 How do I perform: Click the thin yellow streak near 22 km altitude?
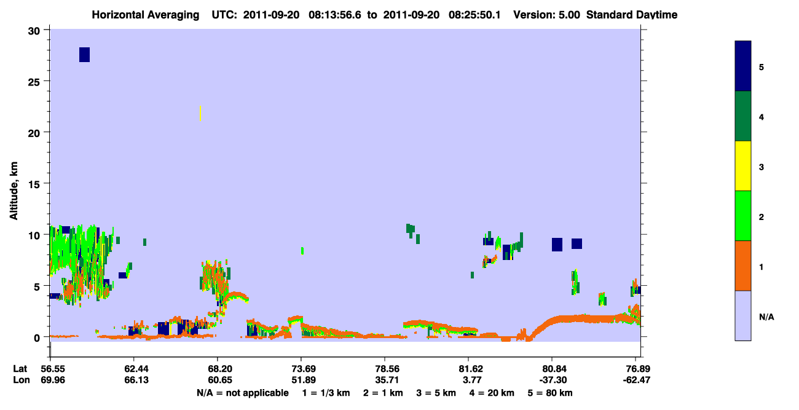tap(200, 113)
